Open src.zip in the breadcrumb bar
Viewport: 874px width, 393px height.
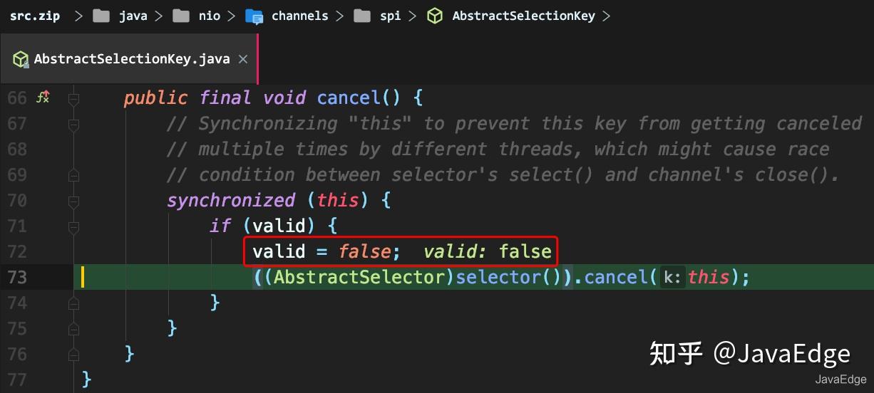click(x=35, y=16)
